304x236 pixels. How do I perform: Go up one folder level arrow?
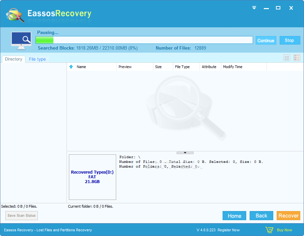point(71,67)
